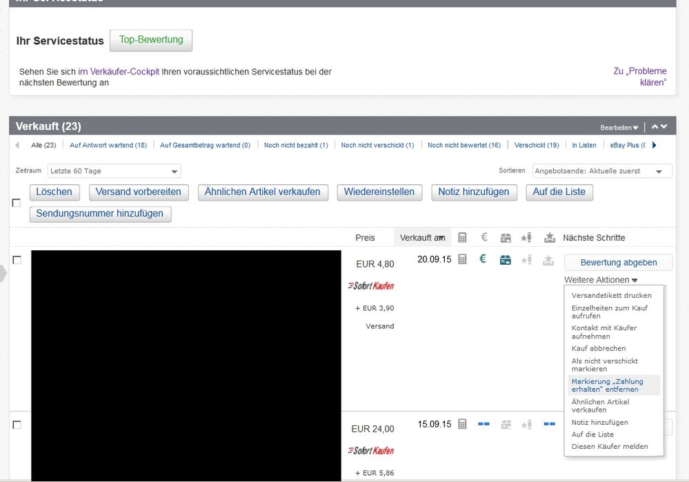Click the shipped package icon for 20.09.15 sale
The image size is (689, 482).
coord(506,259)
